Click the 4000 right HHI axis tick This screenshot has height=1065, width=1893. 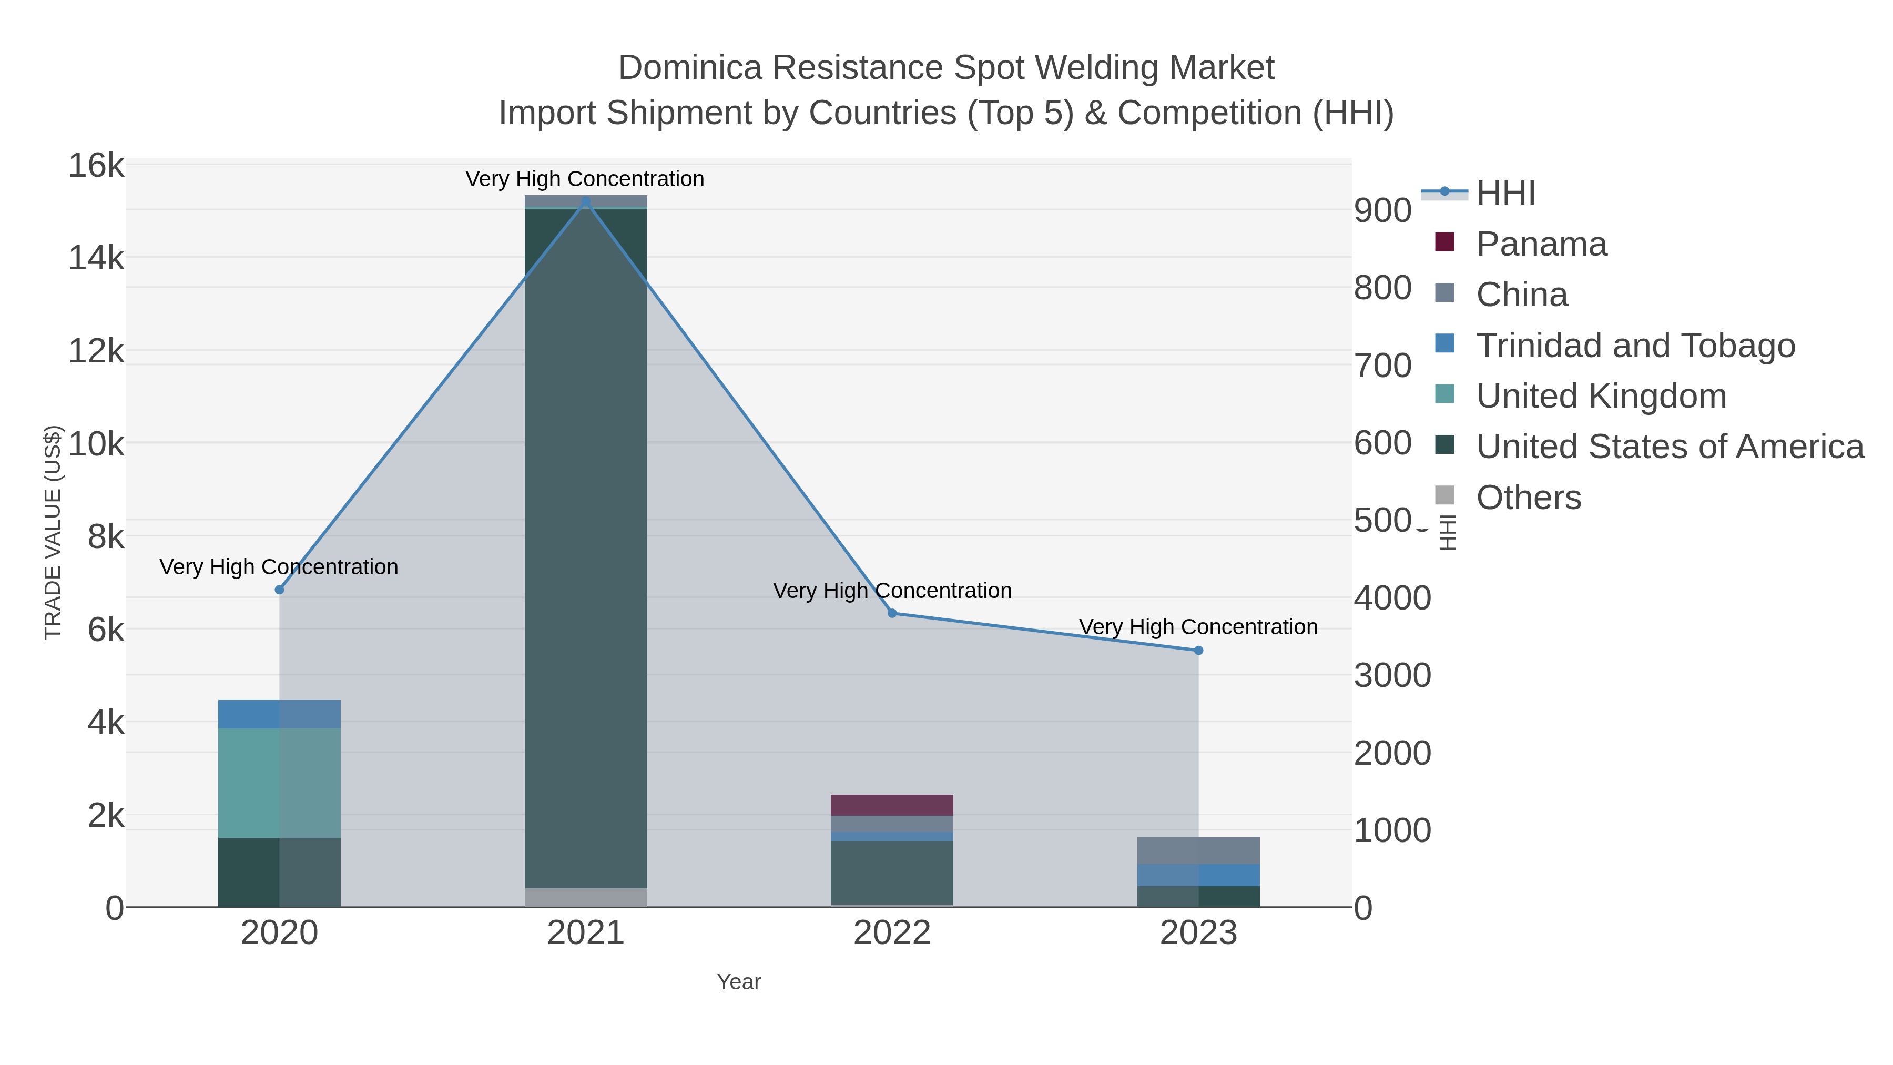pyautogui.click(x=1392, y=599)
